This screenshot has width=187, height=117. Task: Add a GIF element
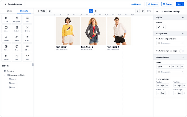[17, 57]
